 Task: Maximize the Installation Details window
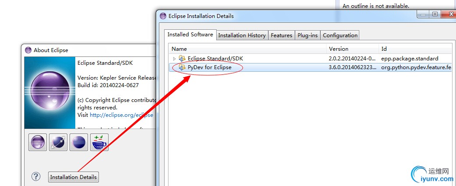[x=435, y=14]
